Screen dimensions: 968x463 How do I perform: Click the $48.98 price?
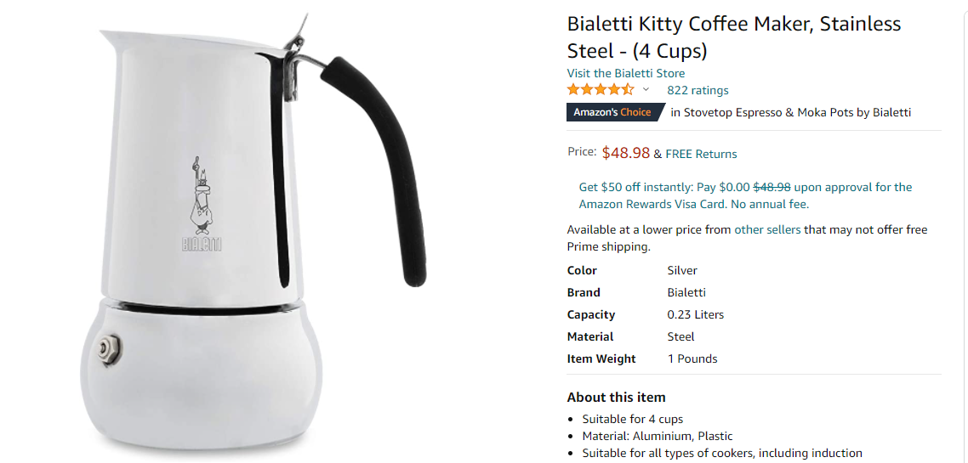(x=626, y=153)
